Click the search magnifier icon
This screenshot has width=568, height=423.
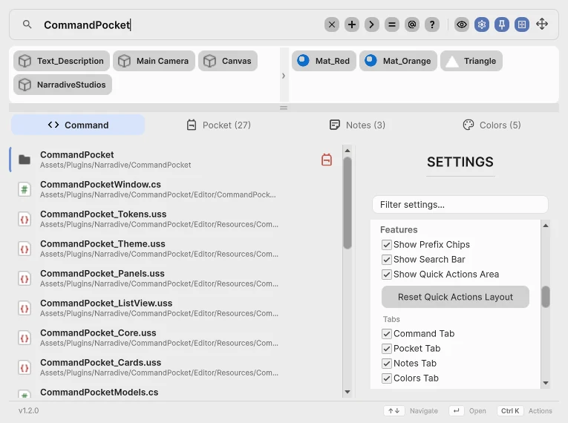pyautogui.click(x=27, y=24)
